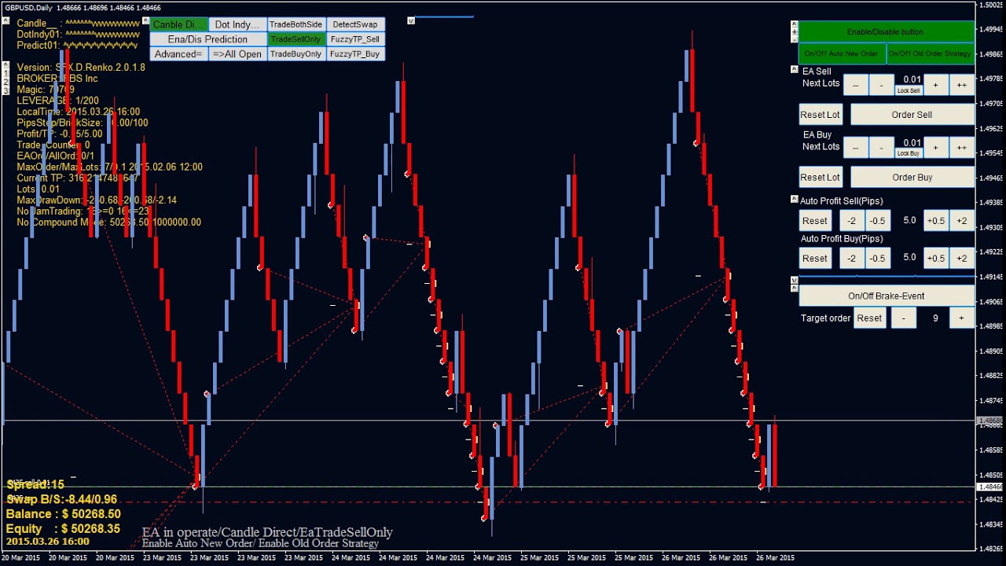This screenshot has height=566, width=1006.
Task: Click -2 for Auto Profit Sell
Action: (851, 221)
